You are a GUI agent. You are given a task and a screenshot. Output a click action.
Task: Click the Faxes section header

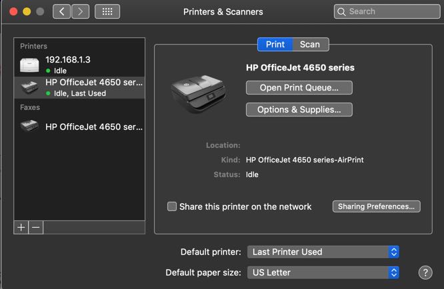tap(30, 107)
